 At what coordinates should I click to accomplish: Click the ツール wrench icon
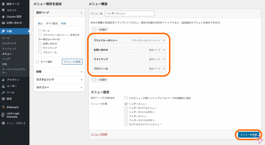pos(3,93)
